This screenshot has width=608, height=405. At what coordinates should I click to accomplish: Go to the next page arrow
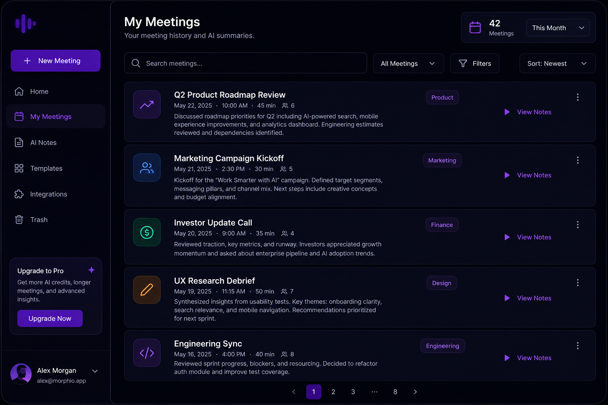(x=415, y=392)
